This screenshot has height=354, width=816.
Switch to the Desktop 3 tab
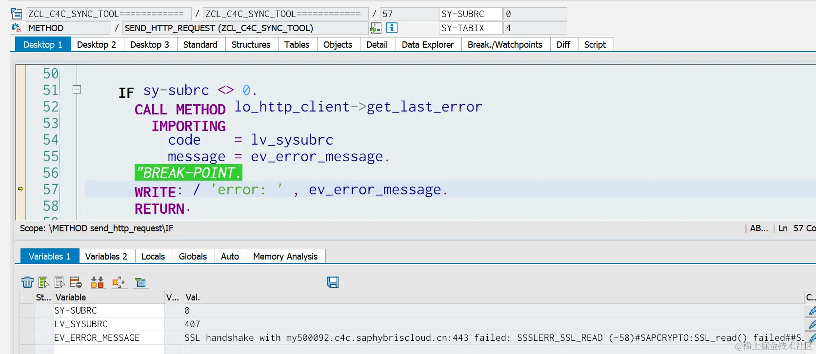tap(150, 44)
